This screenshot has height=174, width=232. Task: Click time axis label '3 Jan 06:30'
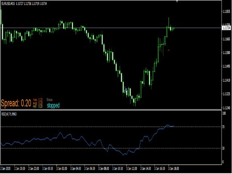tap(90, 169)
